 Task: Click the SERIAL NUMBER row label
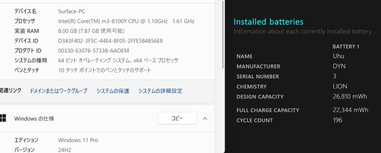(x=258, y=77)
